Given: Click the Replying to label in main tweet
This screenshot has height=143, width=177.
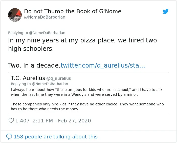Looking at the screenshot, I should pos(18,33).
